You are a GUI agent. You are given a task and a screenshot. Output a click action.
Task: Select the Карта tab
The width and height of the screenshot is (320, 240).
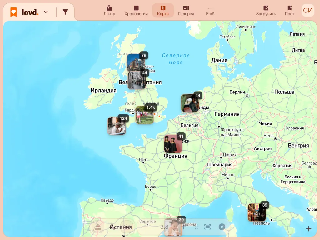[163, 11]
